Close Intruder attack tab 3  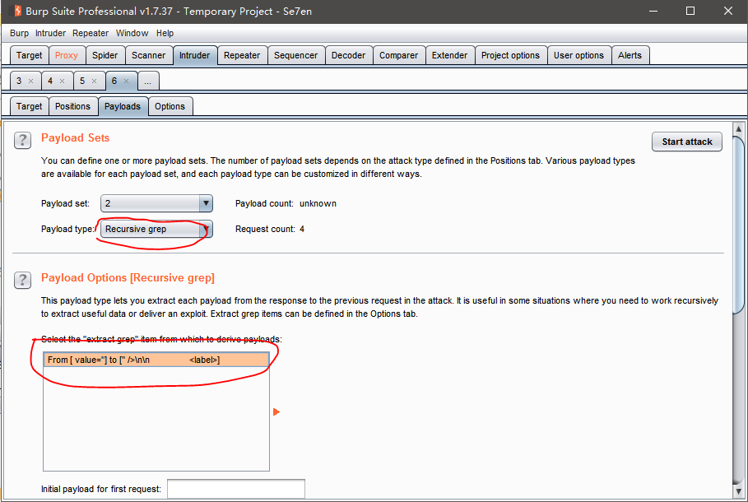point(31,81)
